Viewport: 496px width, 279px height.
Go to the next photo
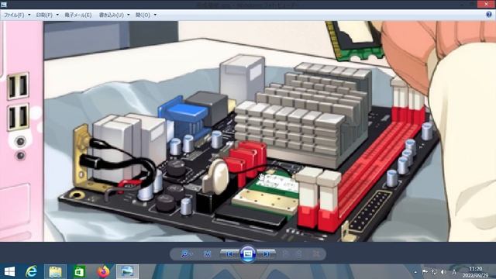pyautogui.click(x=267, y=253)
